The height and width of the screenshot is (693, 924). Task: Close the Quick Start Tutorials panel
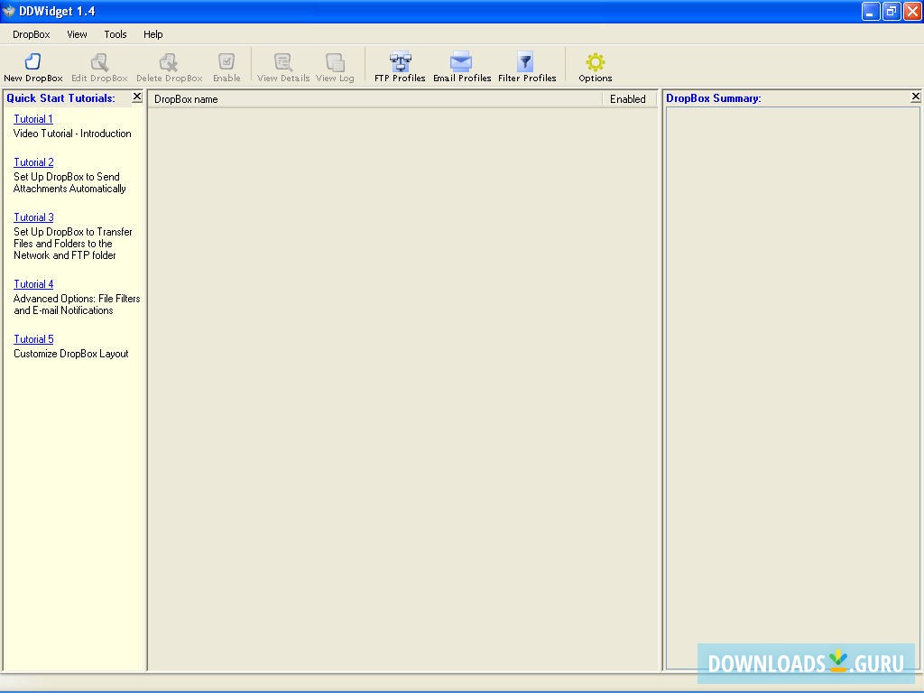[x=136, y=97]
